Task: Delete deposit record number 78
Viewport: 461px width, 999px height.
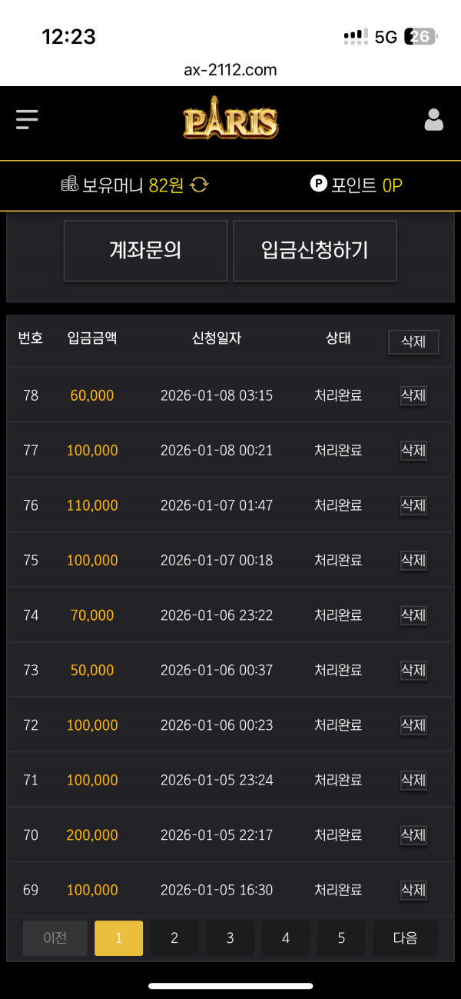Action: pos(413,395)
